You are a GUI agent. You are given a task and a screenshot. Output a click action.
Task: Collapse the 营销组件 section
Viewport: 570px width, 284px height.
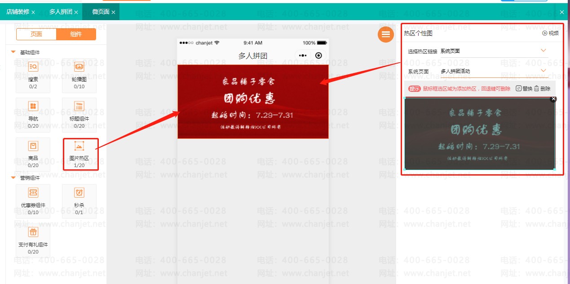coord(13,178)
